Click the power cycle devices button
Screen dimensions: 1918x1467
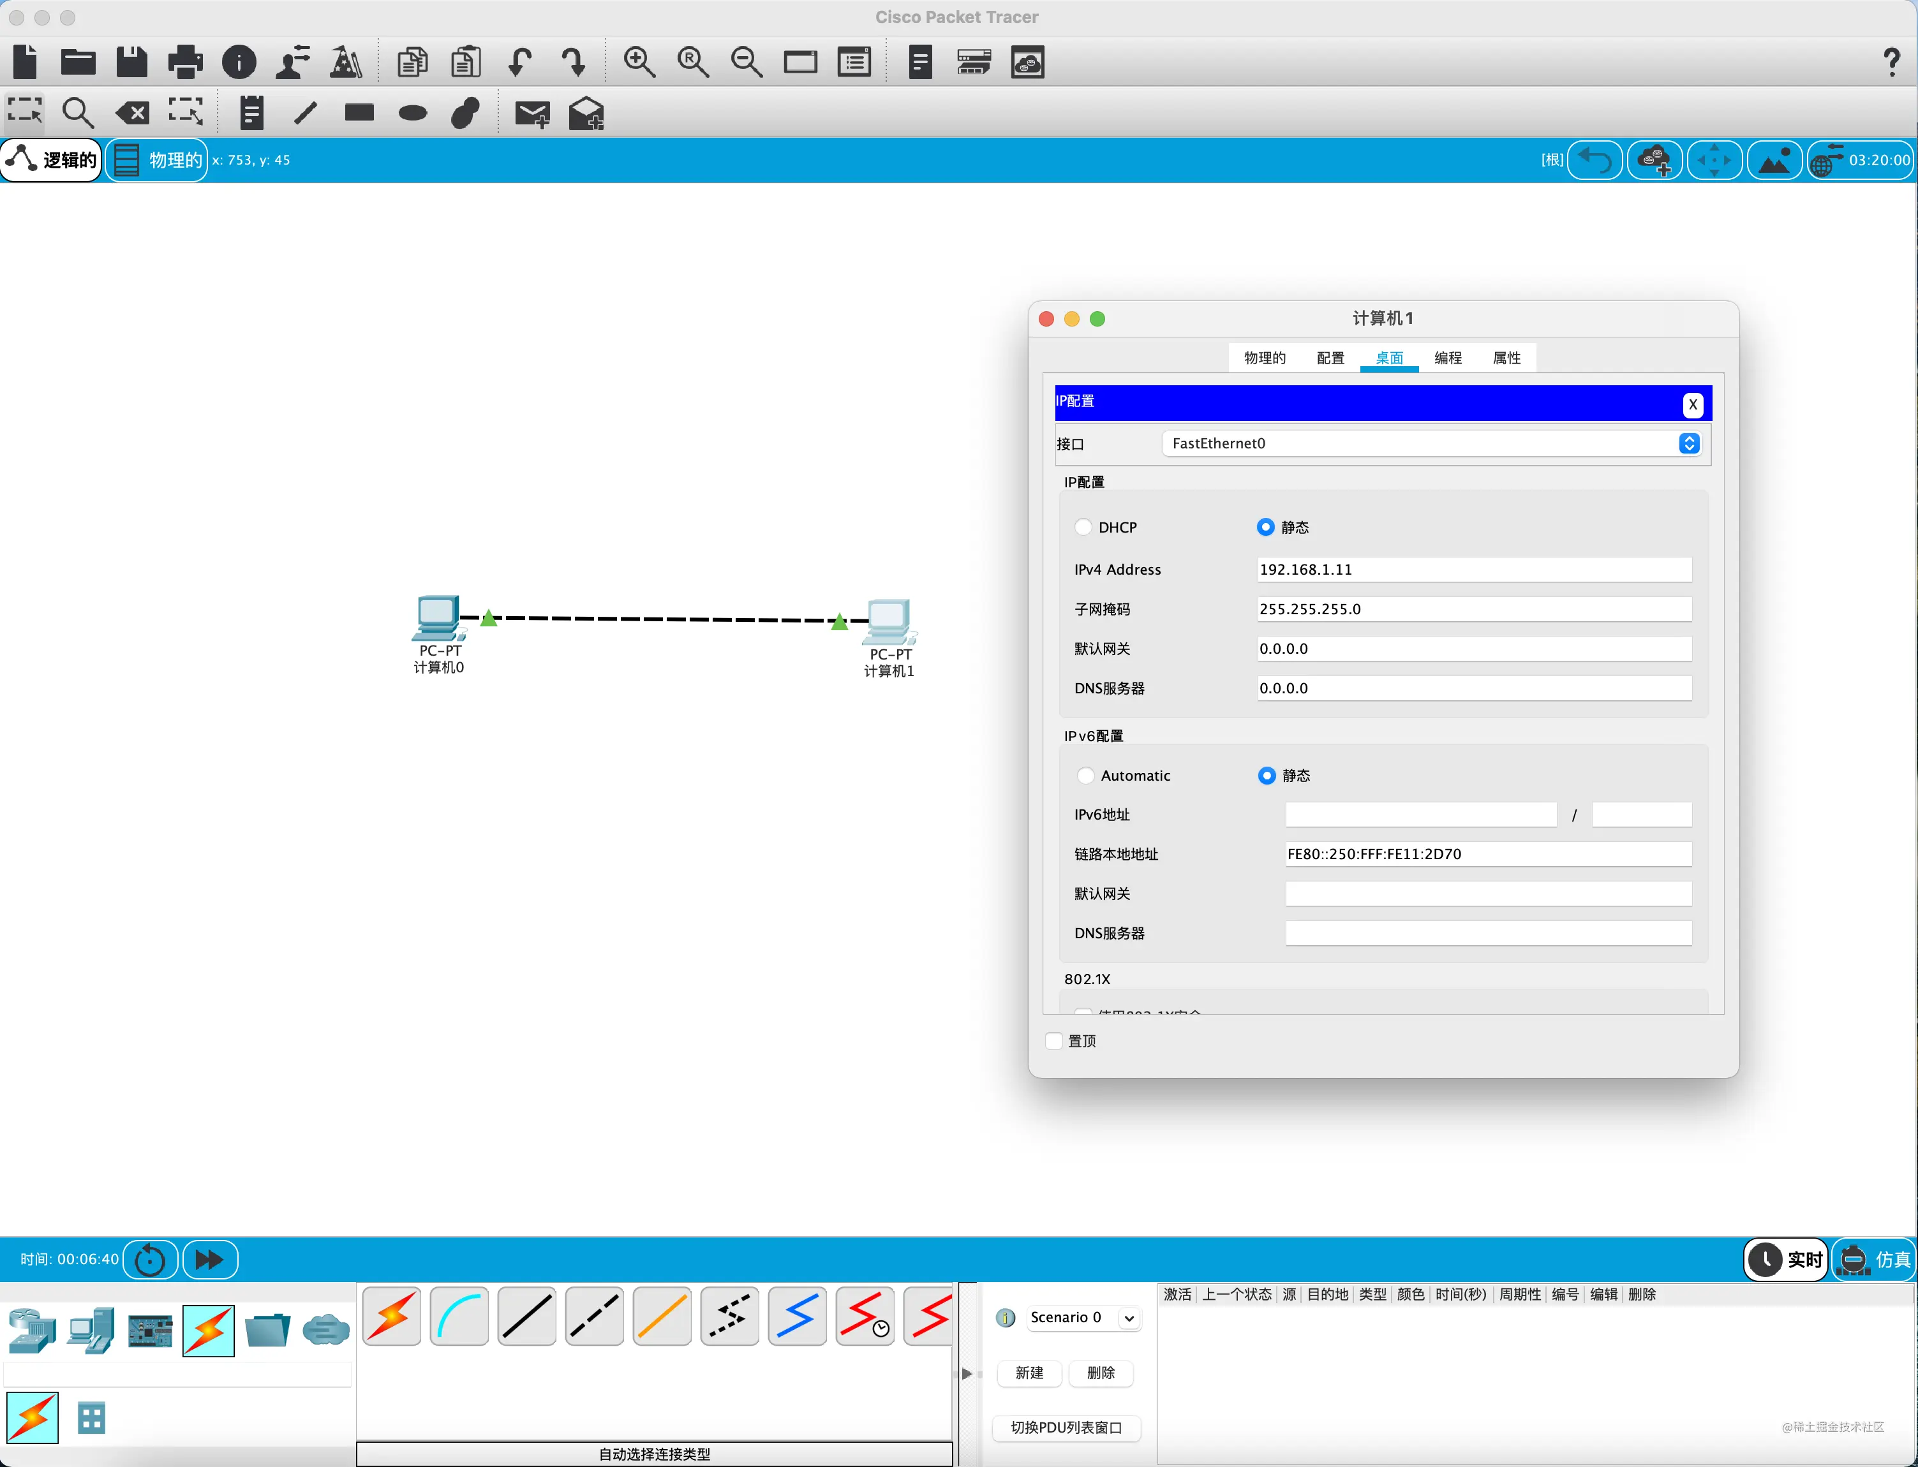tap(150, 1259)
